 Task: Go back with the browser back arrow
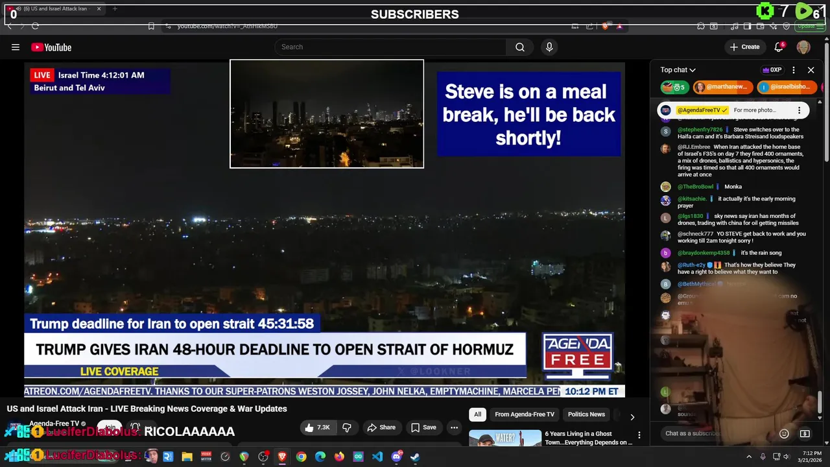[9, 26]
